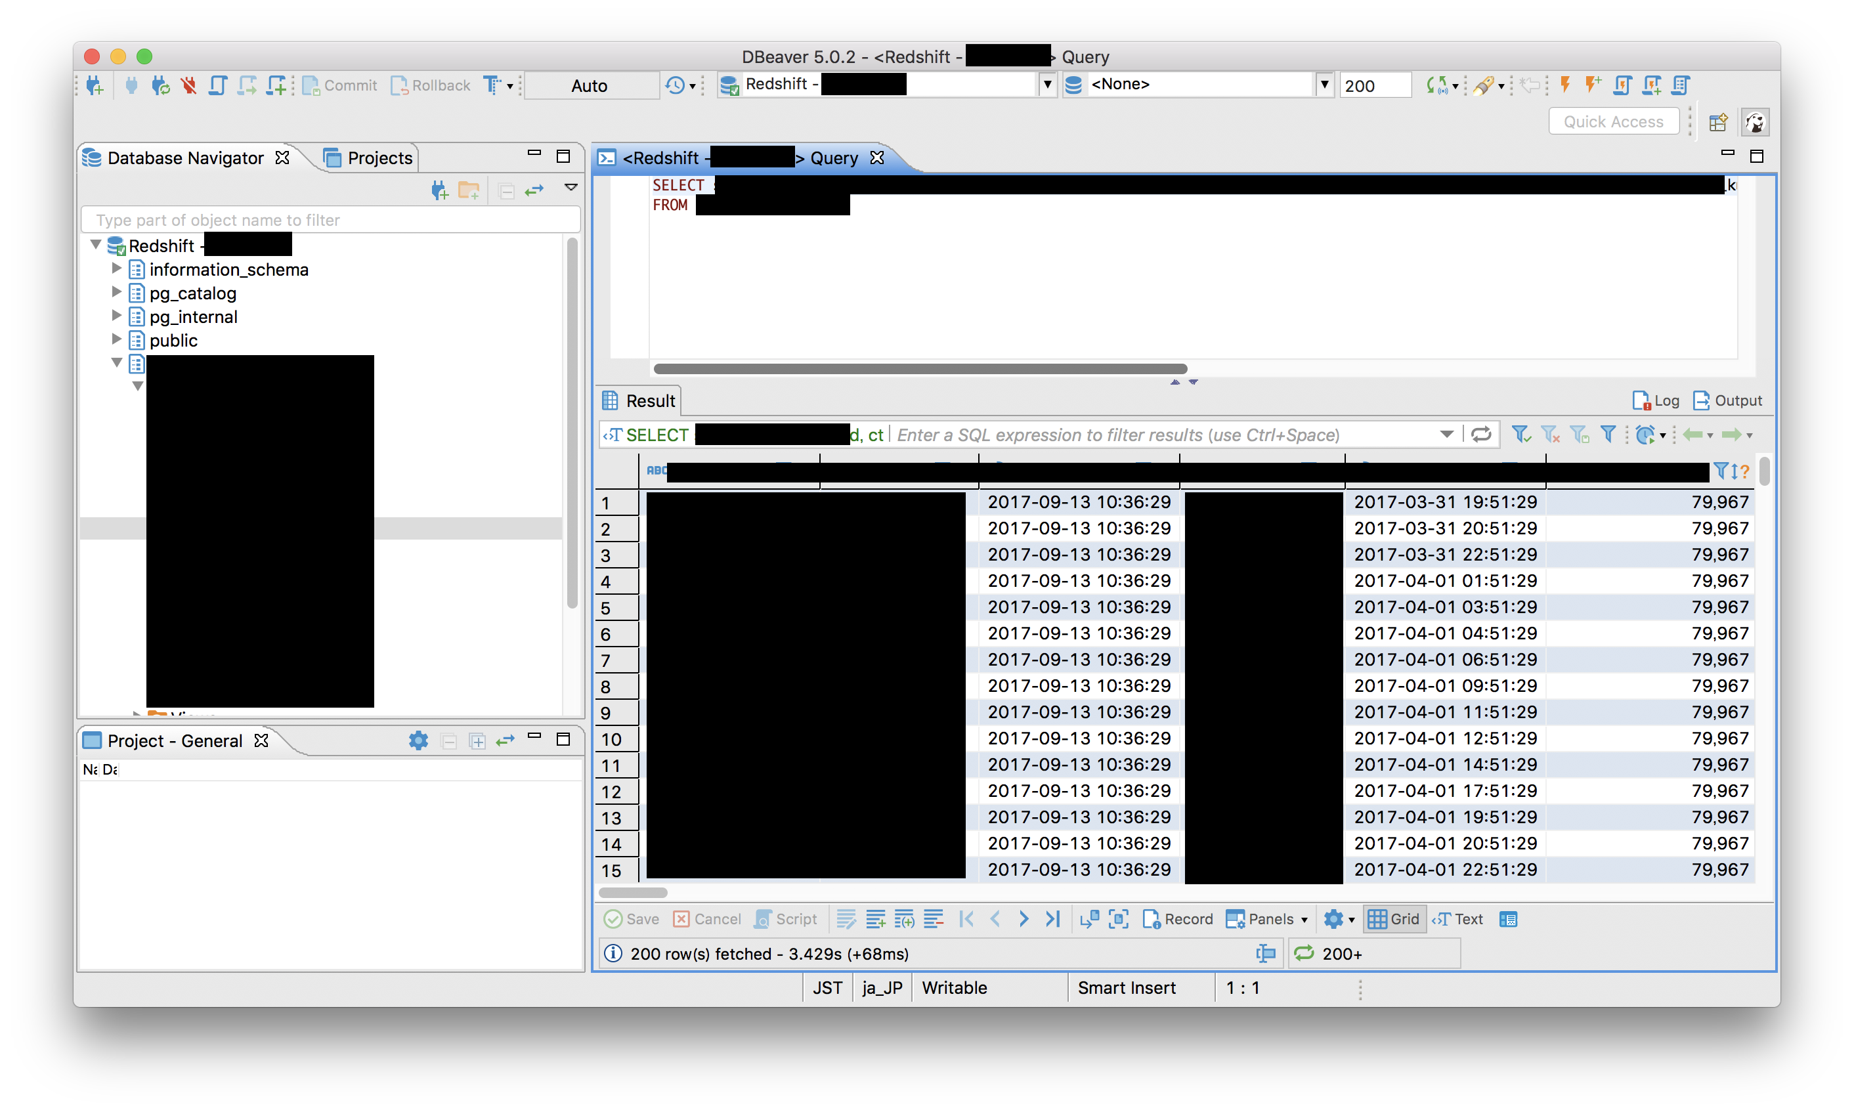
Task: Expand the public schema node
Action: [117, 339]
